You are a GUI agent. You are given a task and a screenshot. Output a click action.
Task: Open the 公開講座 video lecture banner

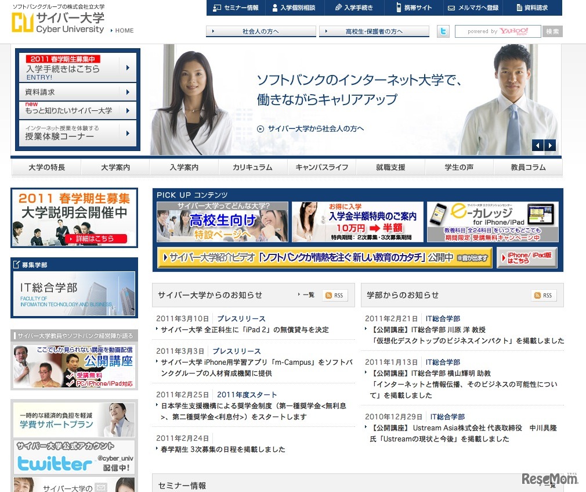tap(74, 367)
